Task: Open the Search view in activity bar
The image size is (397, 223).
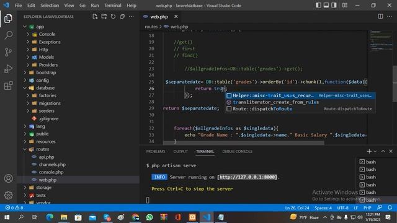Action: [x=8, y=35]
